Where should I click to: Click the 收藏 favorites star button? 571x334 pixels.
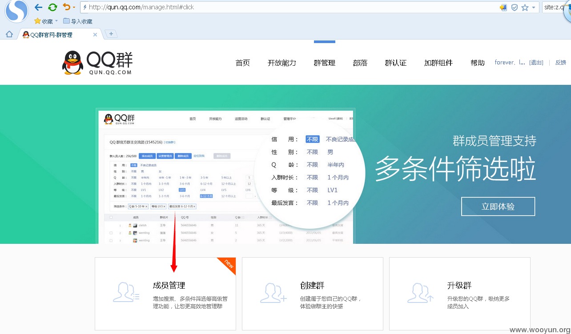click(44, 21)
